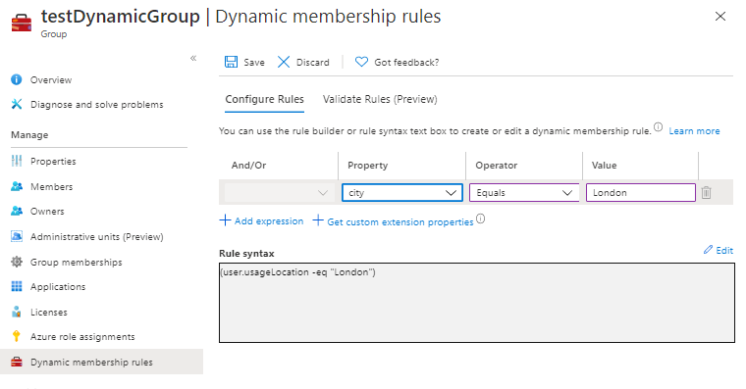Image resolution: width=746 pixels, height=389 pixels.
Task: Click the Azure role assignments key icon
Action: click(16, 336)
